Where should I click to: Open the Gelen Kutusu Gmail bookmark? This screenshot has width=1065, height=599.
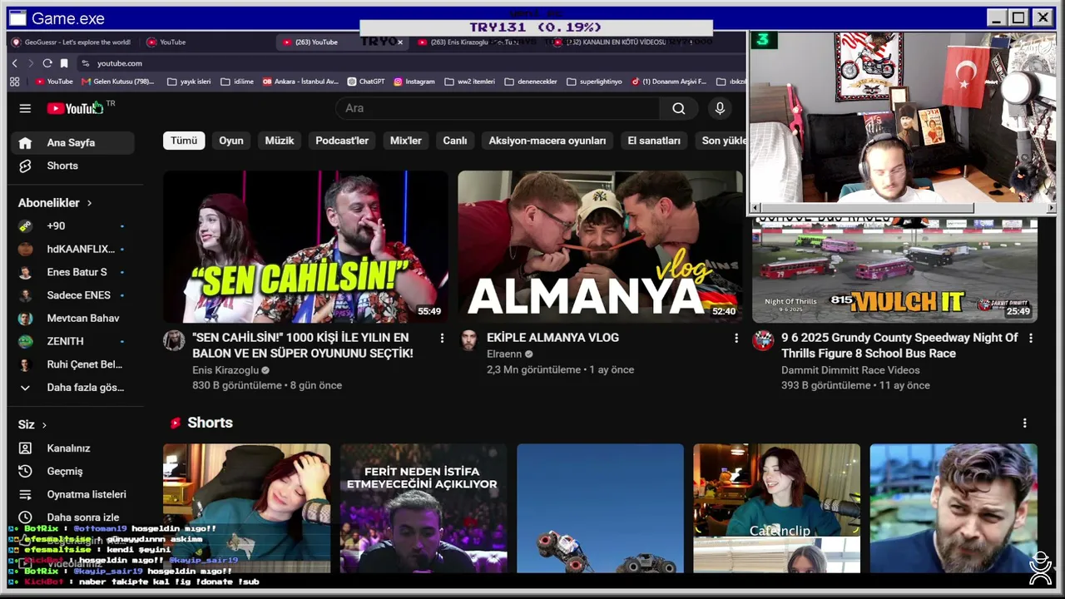(117, 82)
